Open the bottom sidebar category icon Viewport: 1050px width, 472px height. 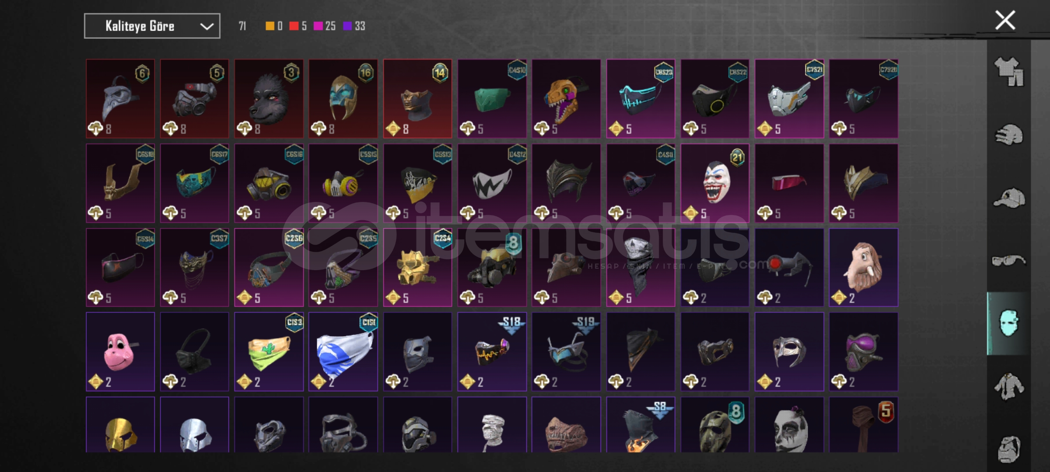[1009, 449]
